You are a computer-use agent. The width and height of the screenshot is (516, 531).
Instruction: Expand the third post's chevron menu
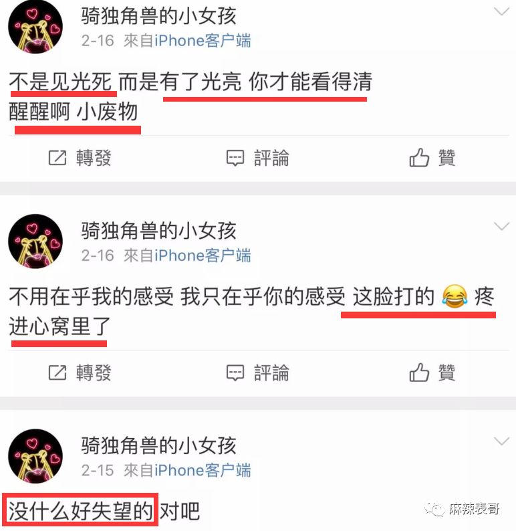pyautogui.click(x=501, y=441)
